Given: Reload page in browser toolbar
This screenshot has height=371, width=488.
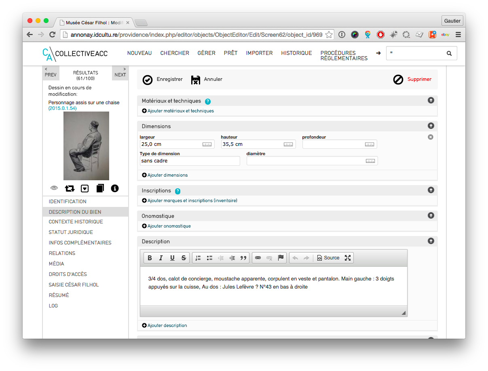Looking at the screenshot, I should (x=52, y=35).
